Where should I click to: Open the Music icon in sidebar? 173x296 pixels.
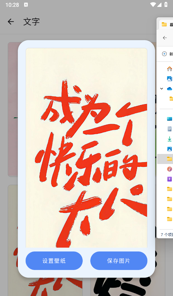170,169
